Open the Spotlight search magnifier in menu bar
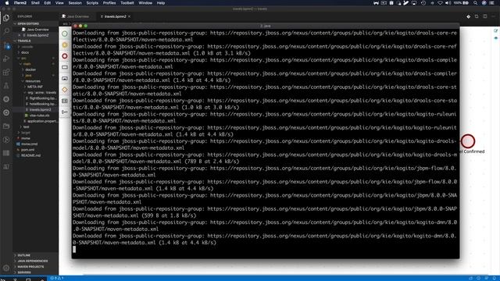The image size is (500, 281). [476, 3]
